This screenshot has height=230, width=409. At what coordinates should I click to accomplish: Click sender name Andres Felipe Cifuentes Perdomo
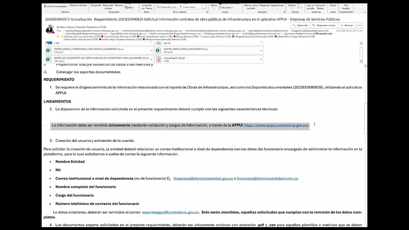pos(81,27)
